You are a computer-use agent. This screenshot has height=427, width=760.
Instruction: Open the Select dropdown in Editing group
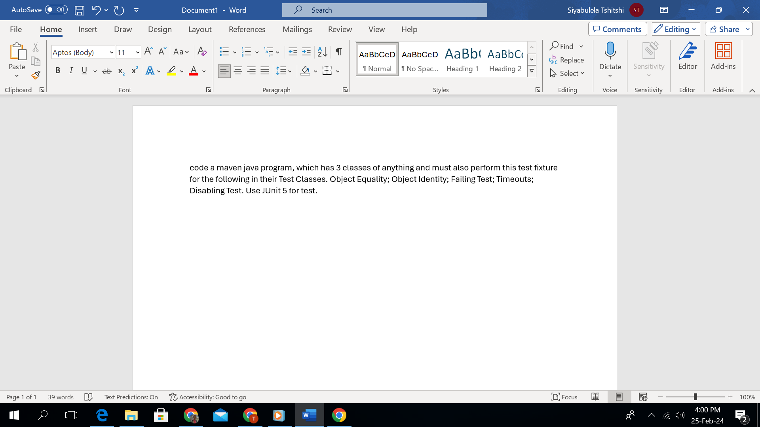(x=567, y=74)
